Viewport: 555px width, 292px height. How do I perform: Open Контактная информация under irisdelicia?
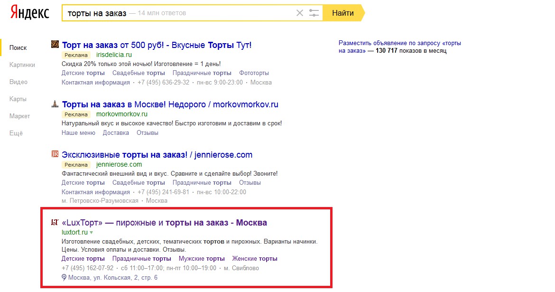pos(95,82)
